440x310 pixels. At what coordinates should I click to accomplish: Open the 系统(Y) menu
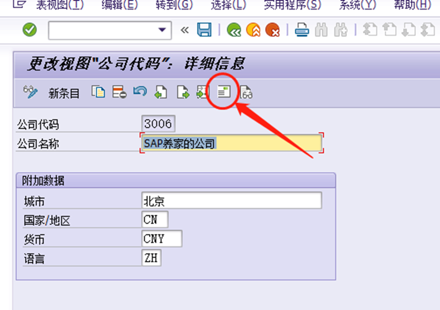click(x=357, y=4)
